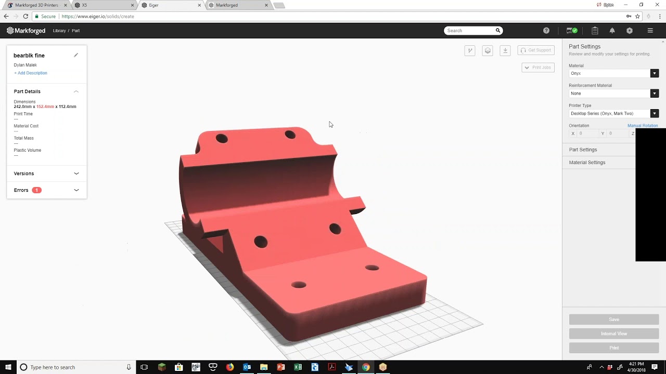Click the Get Support button
This screenshot has height=374, width=666.
(536, 50)
